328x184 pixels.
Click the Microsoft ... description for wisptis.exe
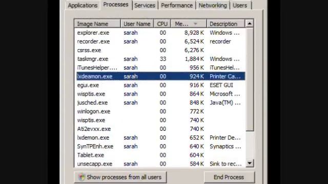225,94
